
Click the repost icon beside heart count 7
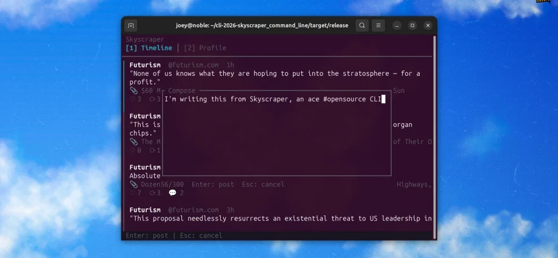tap(152, 193)
